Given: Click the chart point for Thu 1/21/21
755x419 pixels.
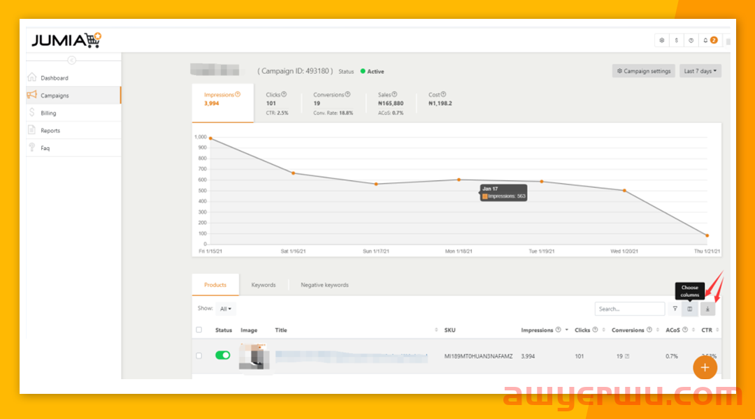Looking at the screenshot, I should (707, 236).
